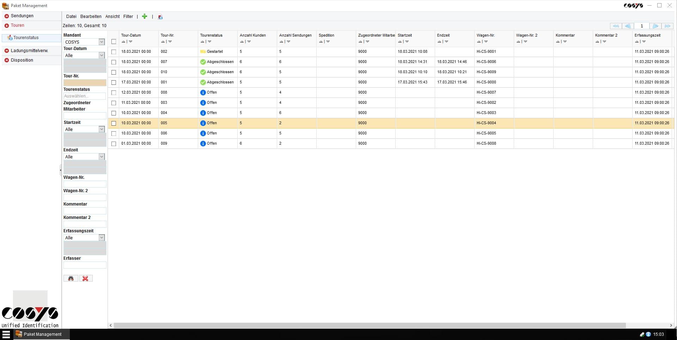Click the green plus toolbar icon
This screenshot has height=340, width=677.
click(x=145, y=16)
